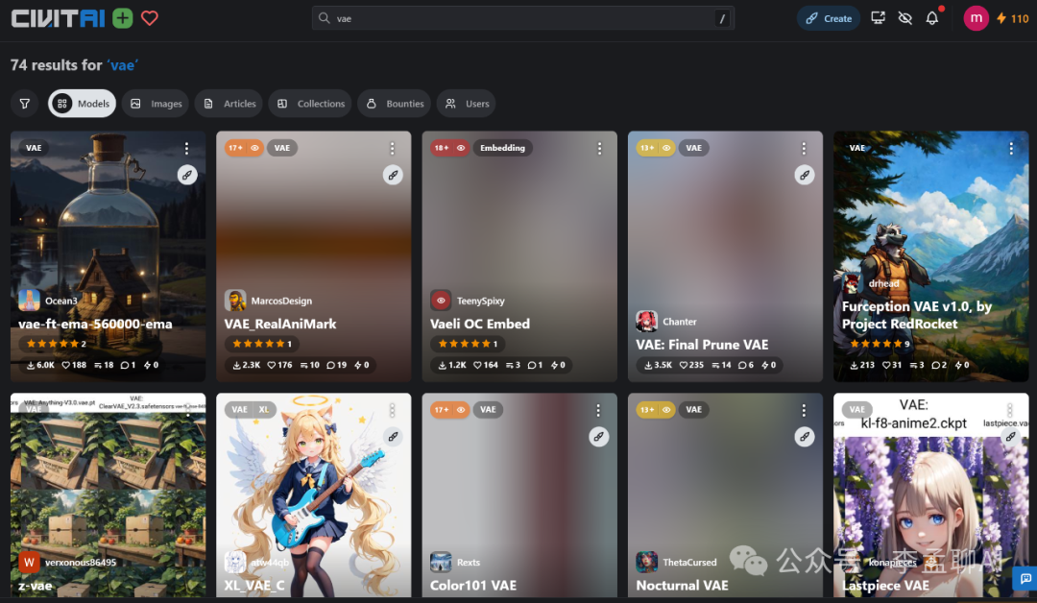Click brush create icon on vae-ft-ema-560000-ema card
Screen dimensions: 1037x603
pyautogui.click(x=187, y=175)
